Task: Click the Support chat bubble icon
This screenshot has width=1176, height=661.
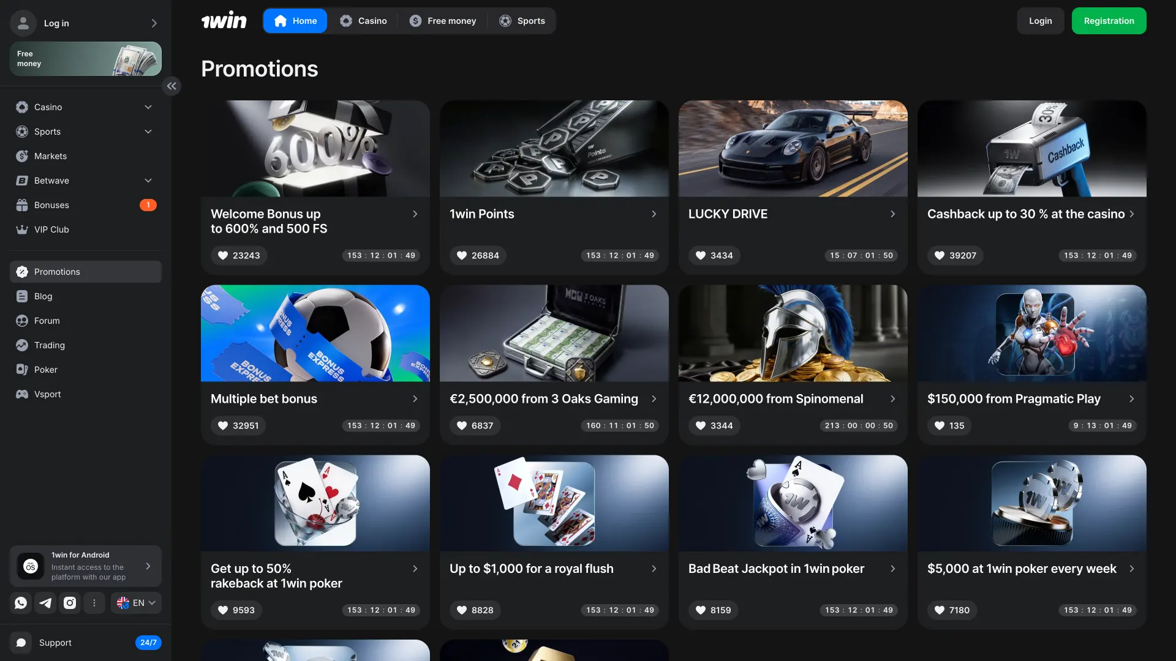Action: click(21, 643)
